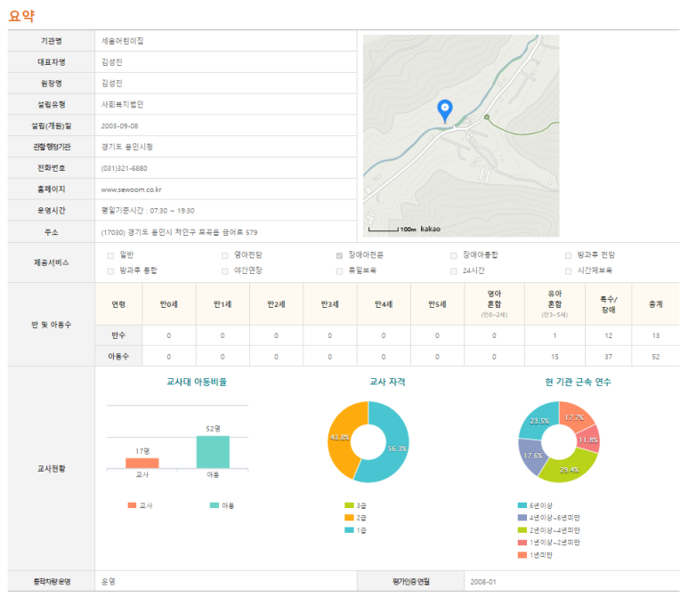This screenshot has height=597, width=688.
Task: Click the 29.4% tenure donut segment
Action: (x=569, y=470)
